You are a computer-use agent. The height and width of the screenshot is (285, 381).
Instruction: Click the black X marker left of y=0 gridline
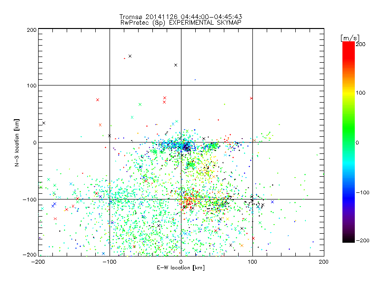44,123
